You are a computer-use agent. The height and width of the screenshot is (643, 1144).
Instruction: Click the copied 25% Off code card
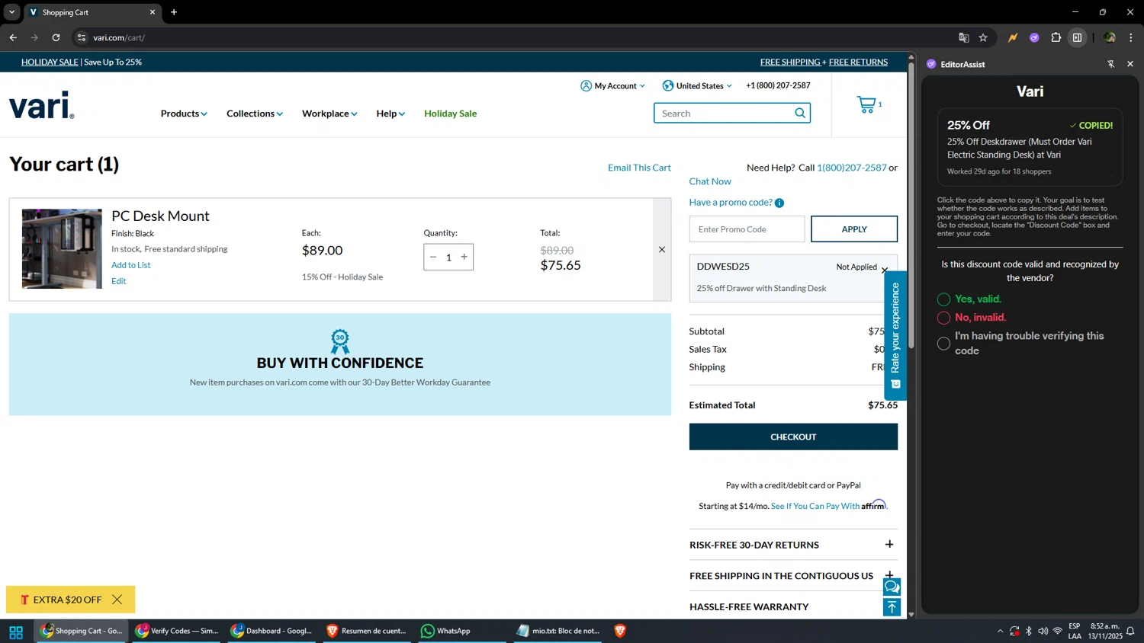click(1030, 148)
